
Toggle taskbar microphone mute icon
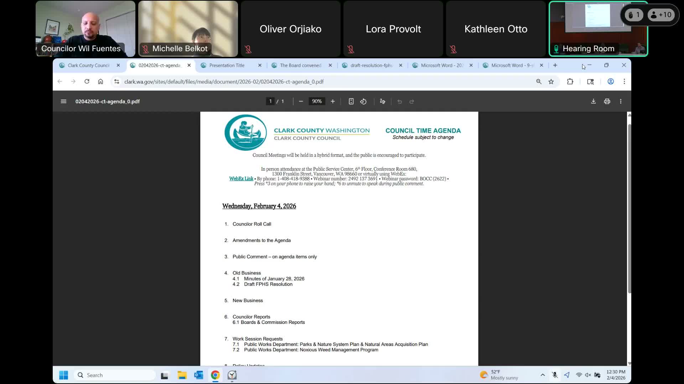[x=555, y=375]
